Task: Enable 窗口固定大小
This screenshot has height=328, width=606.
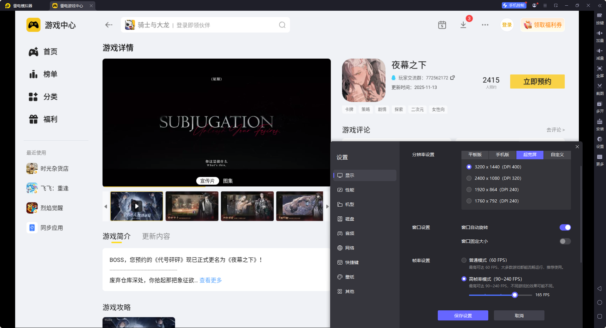Action: (565, 241)
